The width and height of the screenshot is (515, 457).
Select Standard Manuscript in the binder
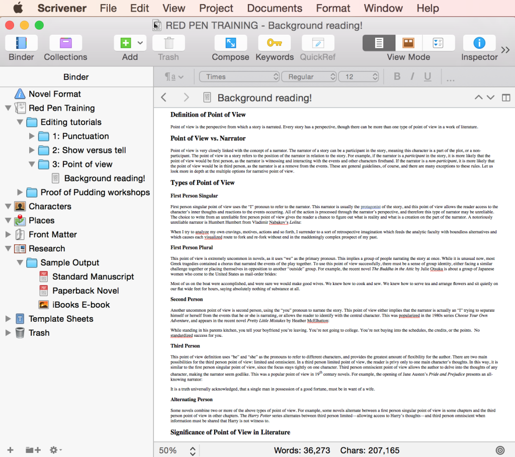[x=93, y=277]
